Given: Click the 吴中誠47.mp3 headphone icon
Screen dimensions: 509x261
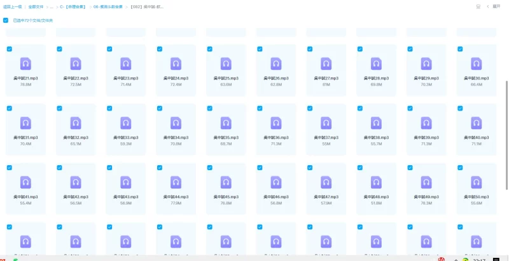Looking at the screenshot, I should [x=326, y=182].
